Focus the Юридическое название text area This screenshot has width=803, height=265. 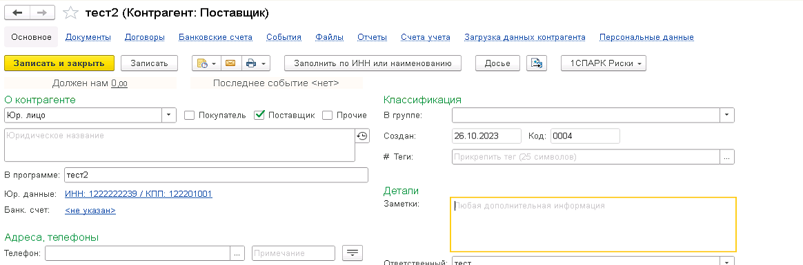coord(179,145)
